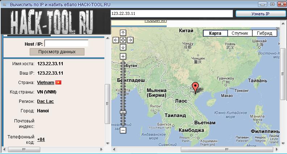Pan the map down with the arrow
Viewport: 287px width, 154px height.
pyautogui.click(x=123, y=47)
